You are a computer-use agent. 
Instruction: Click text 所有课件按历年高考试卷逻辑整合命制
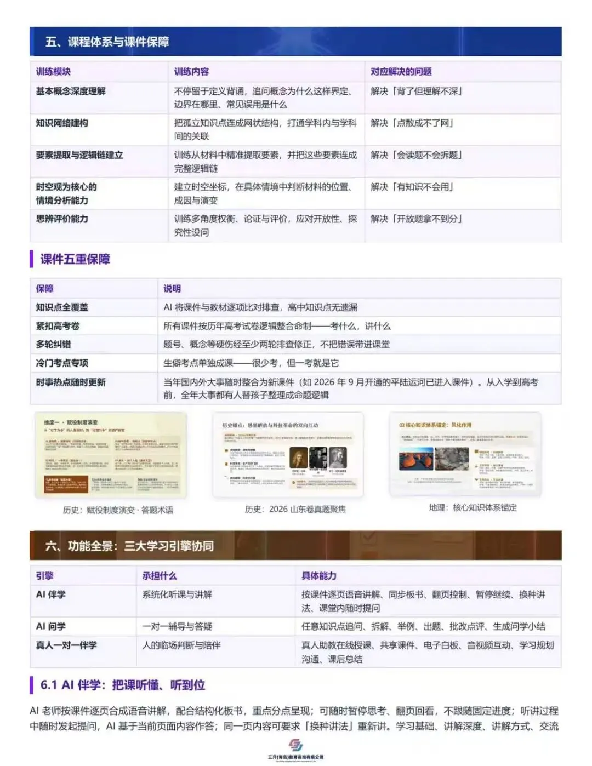(x=237, y=326)
